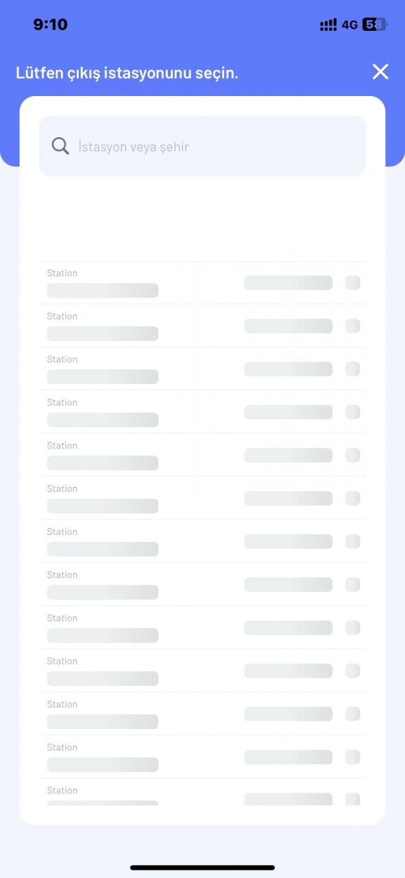Select the first Station placeholder row
The height and width of the screenshot is (878, 405).
[202, 283]
